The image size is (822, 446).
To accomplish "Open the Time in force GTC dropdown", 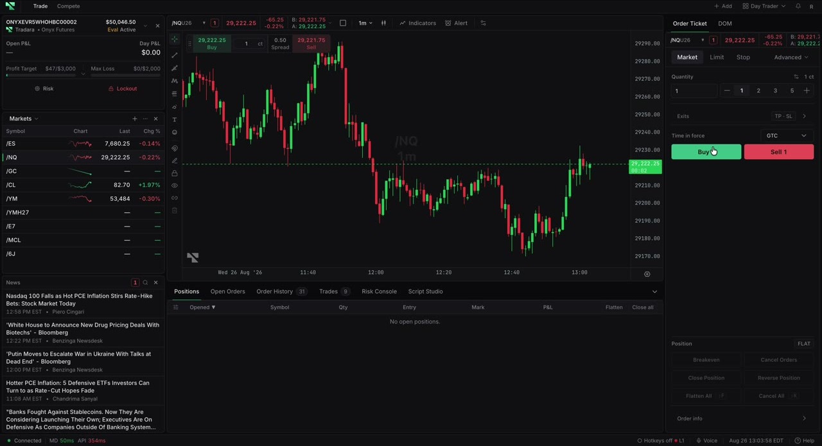I will 787,135.
